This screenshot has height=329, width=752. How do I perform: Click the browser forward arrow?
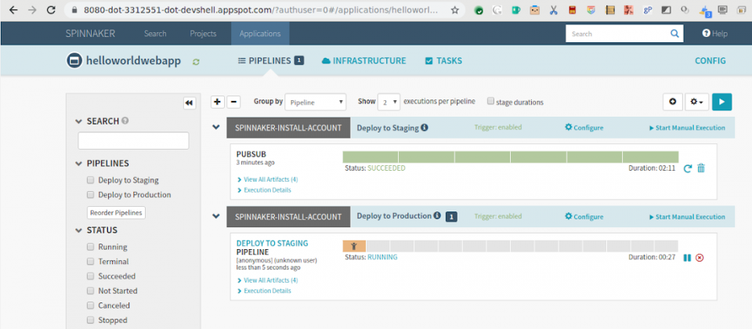[x=32, y=10]
